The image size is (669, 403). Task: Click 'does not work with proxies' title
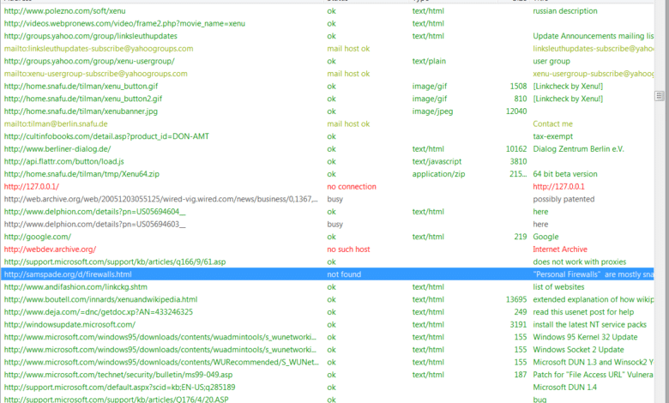[x=580, y=262]
